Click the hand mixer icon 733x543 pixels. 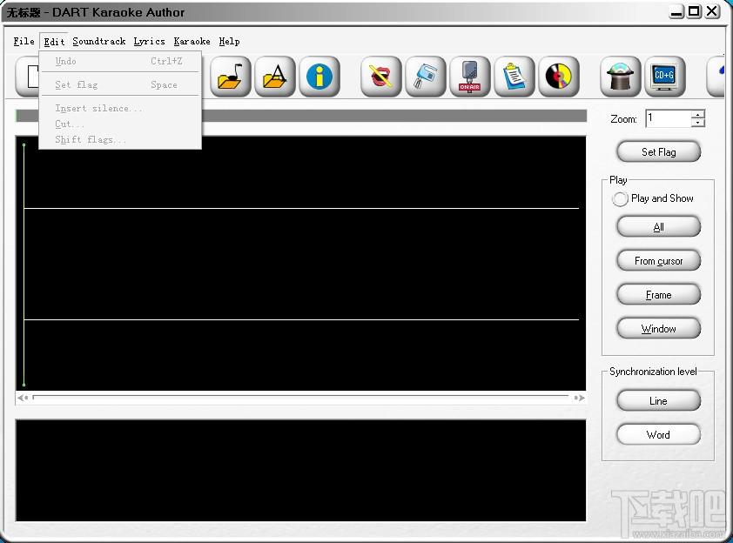coord(426,77)
